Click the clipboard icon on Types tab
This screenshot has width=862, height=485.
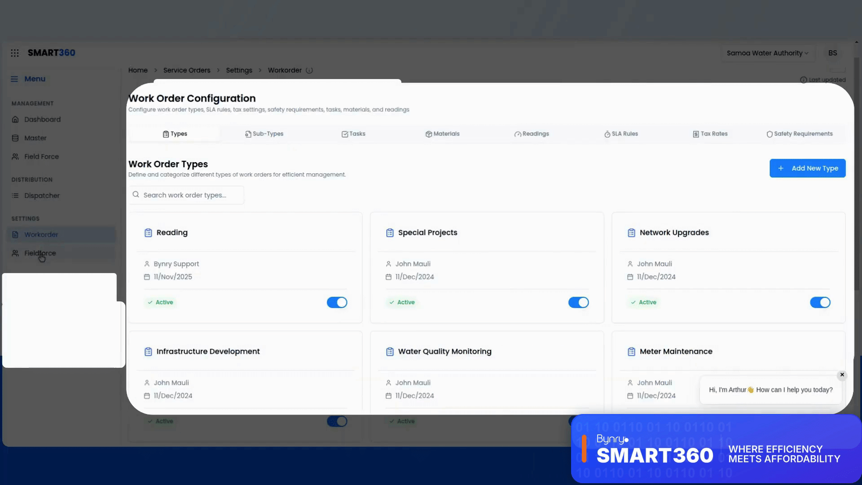(x=166, y=134)
